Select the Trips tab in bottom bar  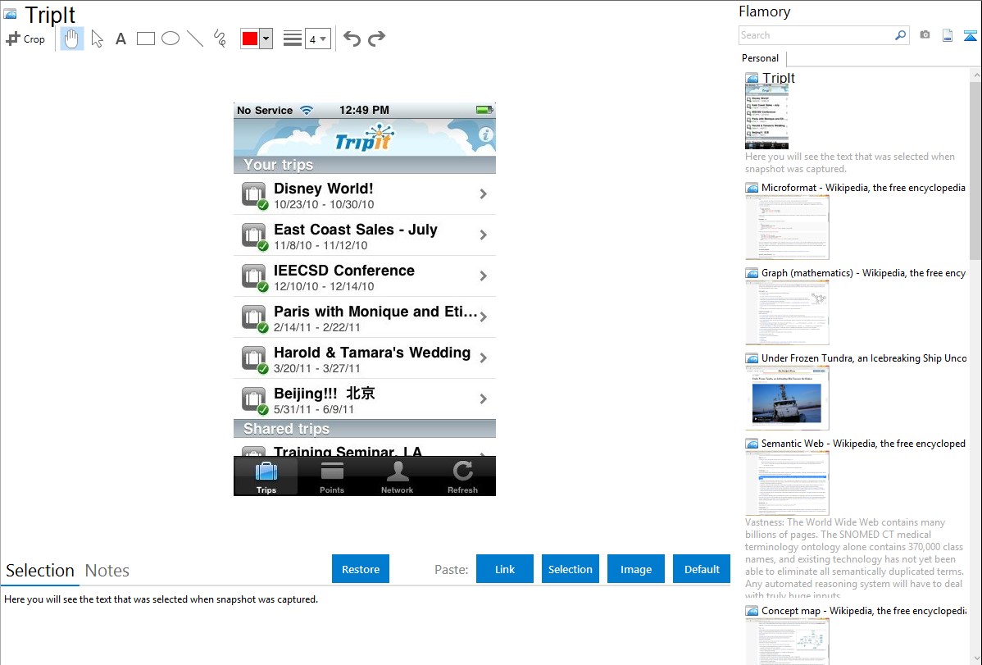pyautogui.click(x=266, y=477)
